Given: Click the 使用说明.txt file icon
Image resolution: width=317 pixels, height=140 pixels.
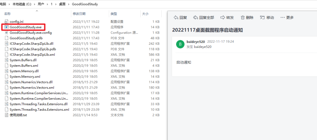Looking at the screenshot, I should [6, 115].
